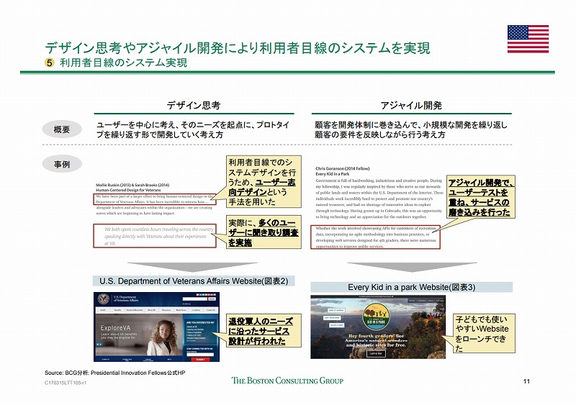Click the Chris Goranson (2014 Fellow) heading
The image size is (576, 405).
(343, 168)
